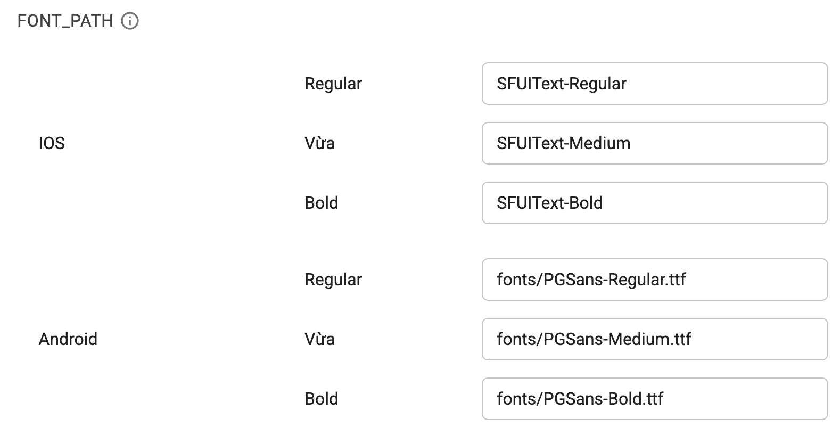Click the fonts/PGSans-Medium.ttf value text
The image size is (840, 427).
[595, 339]
